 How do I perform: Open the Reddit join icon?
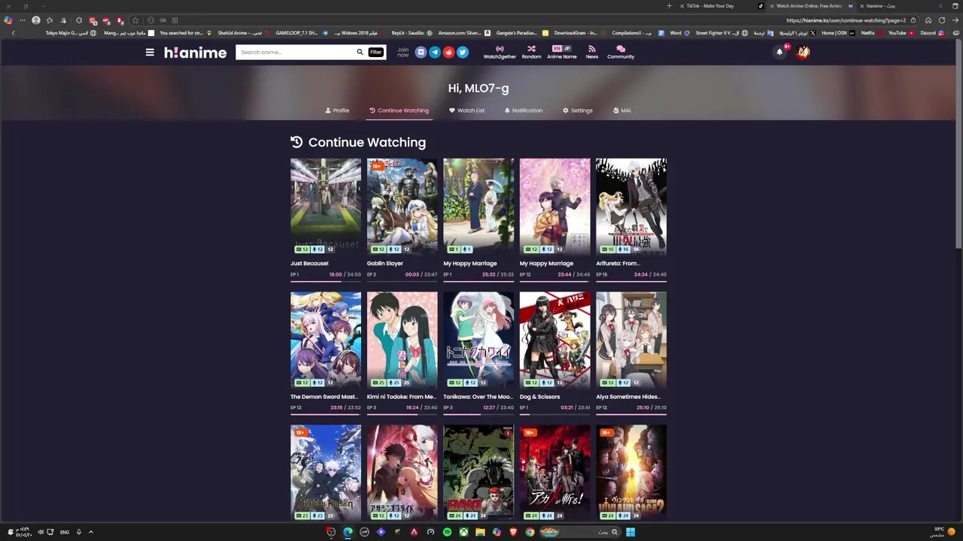[448, 52]
